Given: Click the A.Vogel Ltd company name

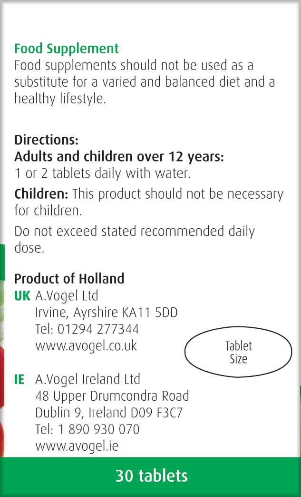Looking at the screenshot, I should point(67,296).
